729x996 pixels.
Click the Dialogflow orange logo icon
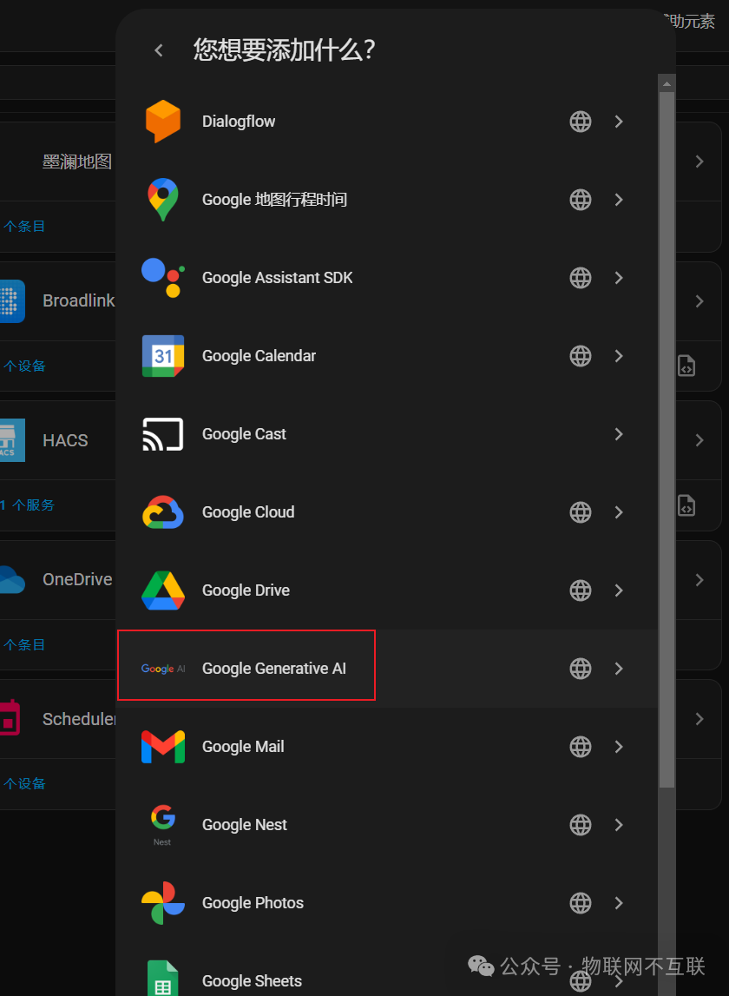coord(163,122)
